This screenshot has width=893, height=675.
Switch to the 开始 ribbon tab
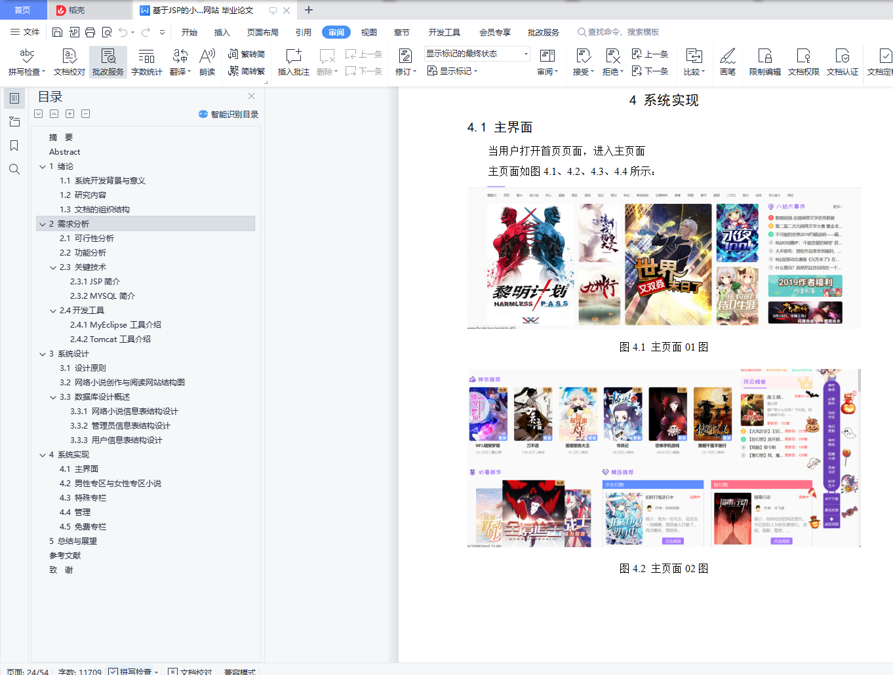click(189, 32)
